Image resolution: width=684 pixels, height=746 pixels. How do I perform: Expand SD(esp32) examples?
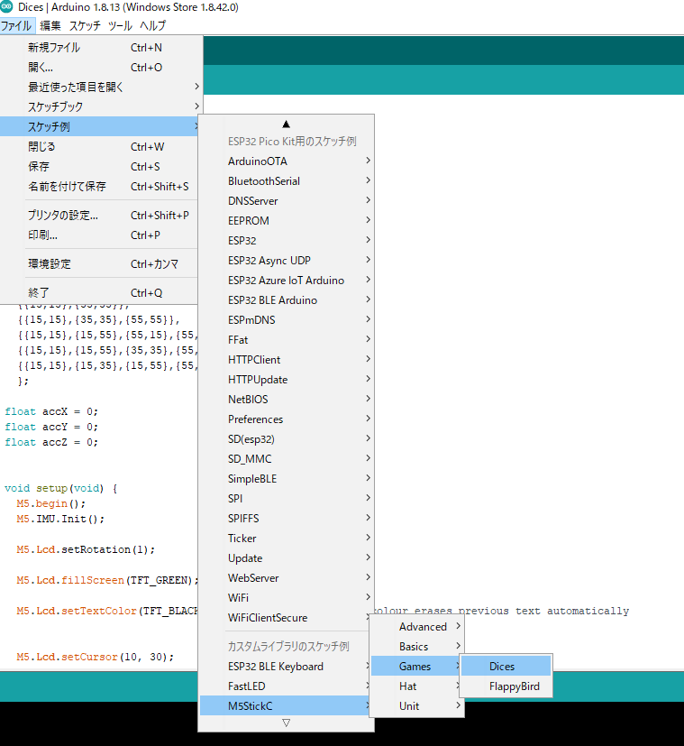pyautogui.click(x=287, y=439)
